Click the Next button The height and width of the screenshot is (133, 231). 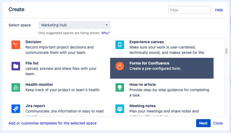203,123
